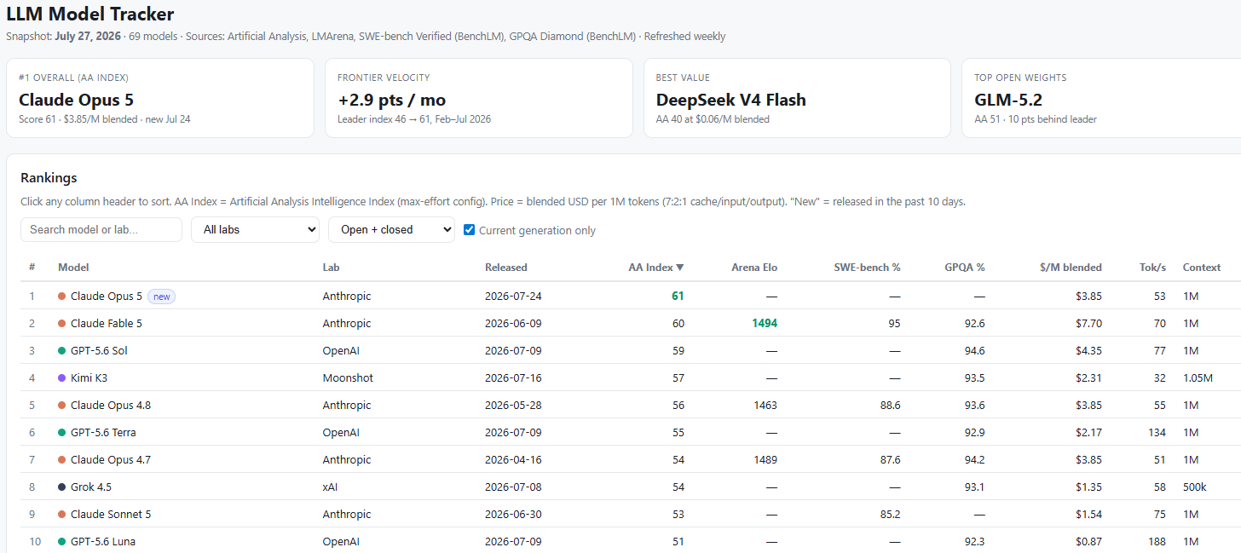The image size is (1241, 553).
Task: Click the 1.05M context value
Action: pos(1198,377)
